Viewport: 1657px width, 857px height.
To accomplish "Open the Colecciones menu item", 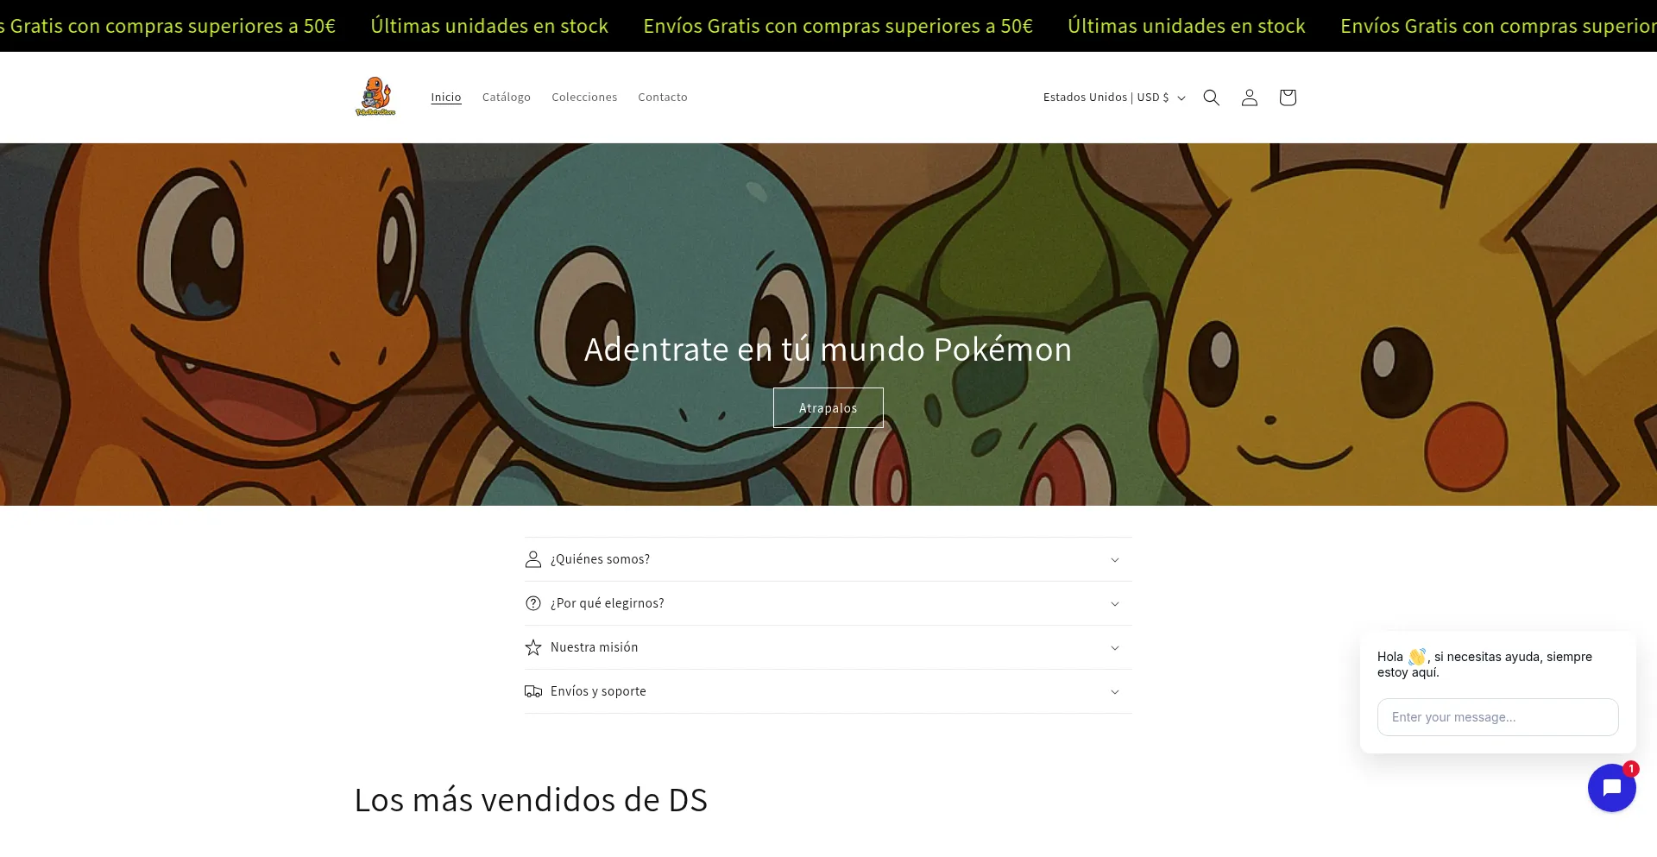I will pyautogui.click(x=584, y=97).
